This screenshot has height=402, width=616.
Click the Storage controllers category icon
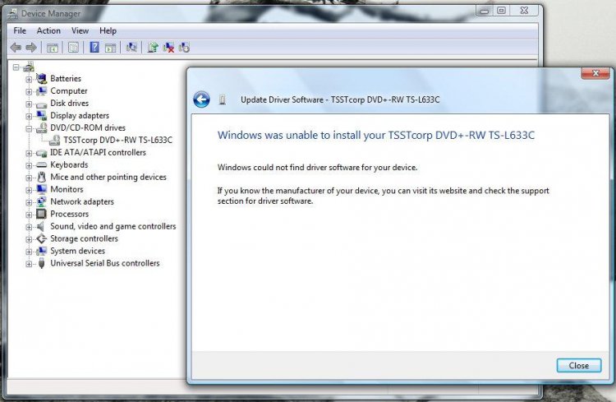pyautogui.click(x=41, y=238)
